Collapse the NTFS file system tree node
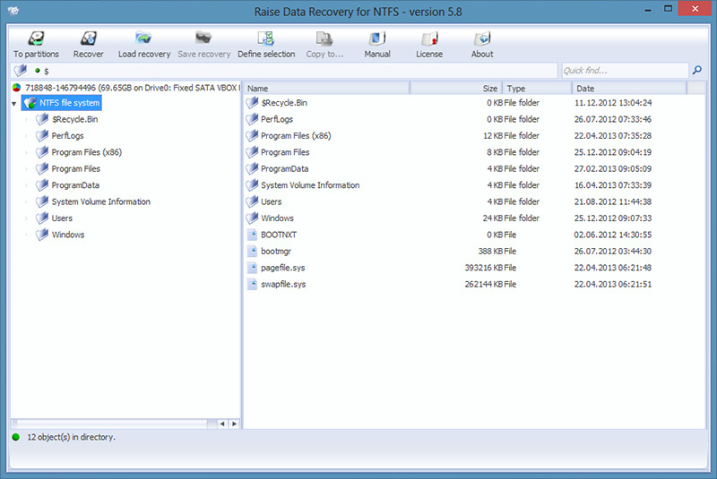The width and height of the screenshot is (717, 479). pyautogui.click(x=14, y=104)
